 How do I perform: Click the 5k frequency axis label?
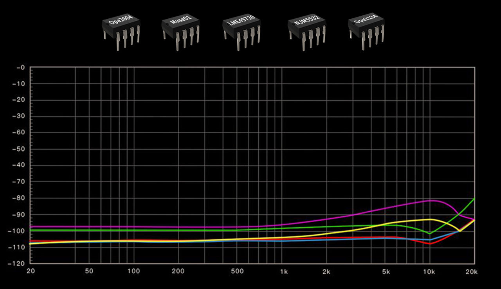pos(386,271)
